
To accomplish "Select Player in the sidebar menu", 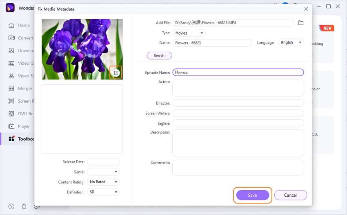I will pos(24,126).
